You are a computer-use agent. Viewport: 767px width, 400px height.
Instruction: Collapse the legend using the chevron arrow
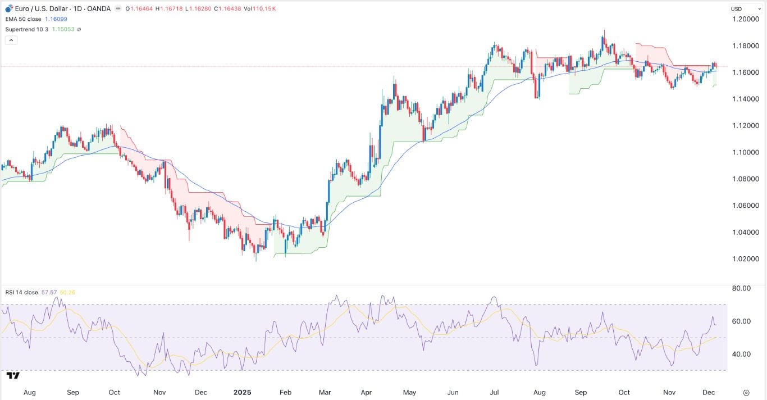(x=11, y=40)
